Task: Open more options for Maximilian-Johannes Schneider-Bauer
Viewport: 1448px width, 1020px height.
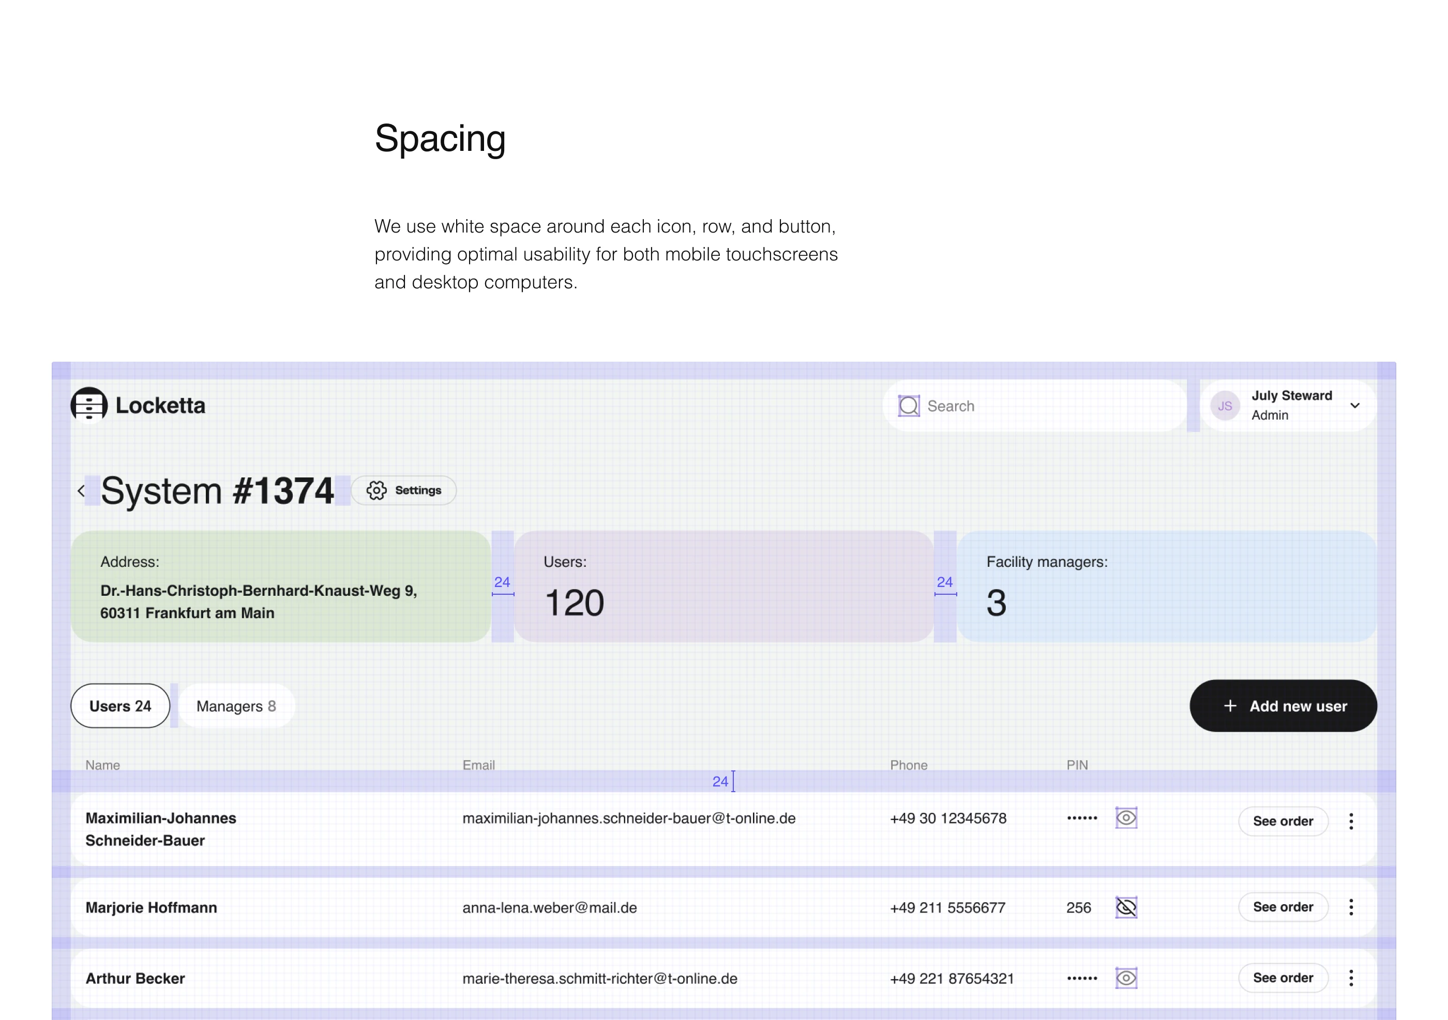Action: (1351, 821)
